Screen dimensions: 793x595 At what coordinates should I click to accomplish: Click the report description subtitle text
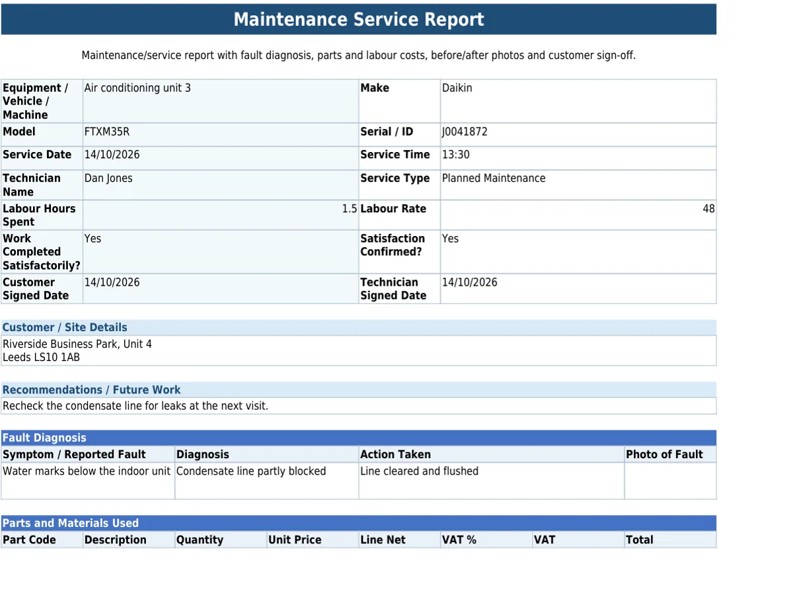click(x=359, y=56)
